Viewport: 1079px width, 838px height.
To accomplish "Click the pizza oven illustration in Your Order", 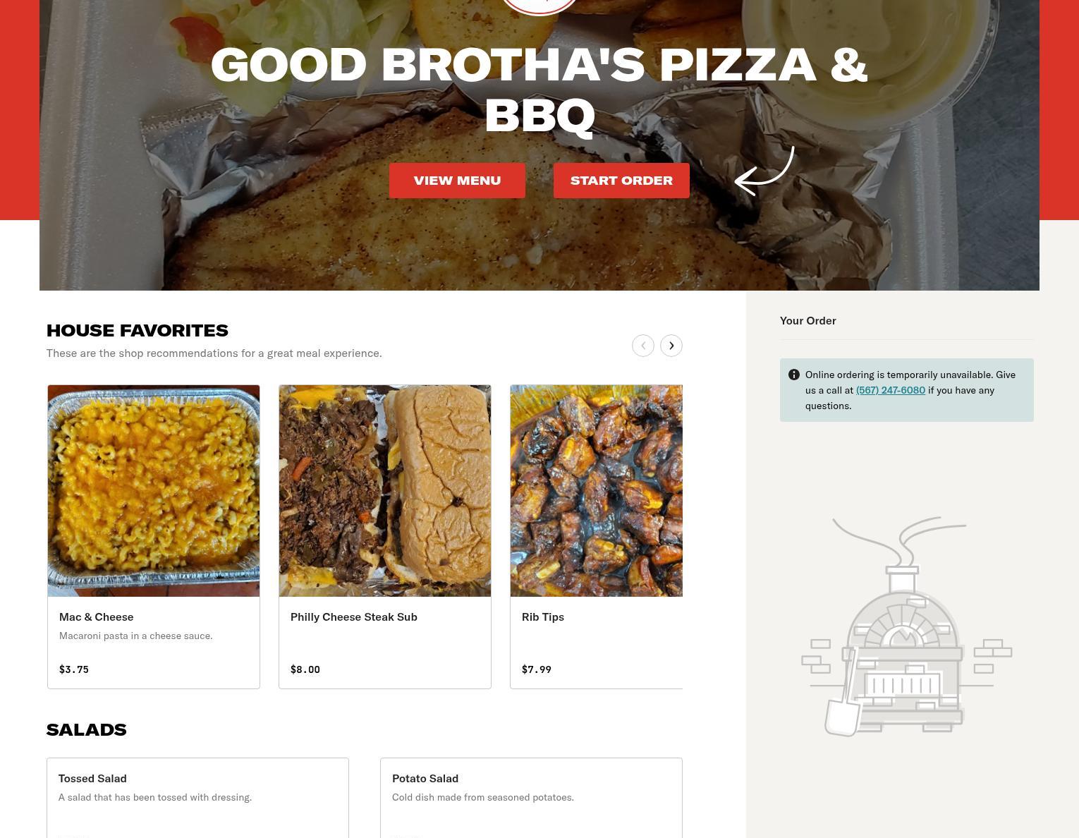I will 906,626.
